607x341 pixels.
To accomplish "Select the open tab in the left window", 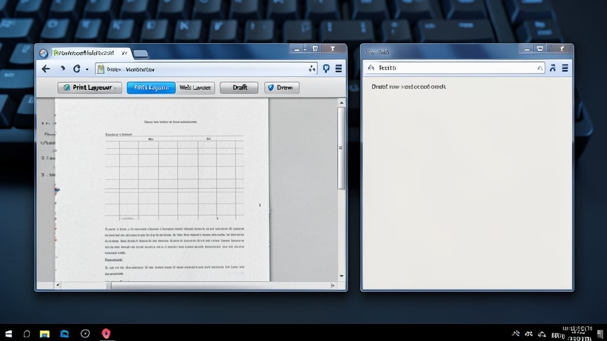I will 90,53.
